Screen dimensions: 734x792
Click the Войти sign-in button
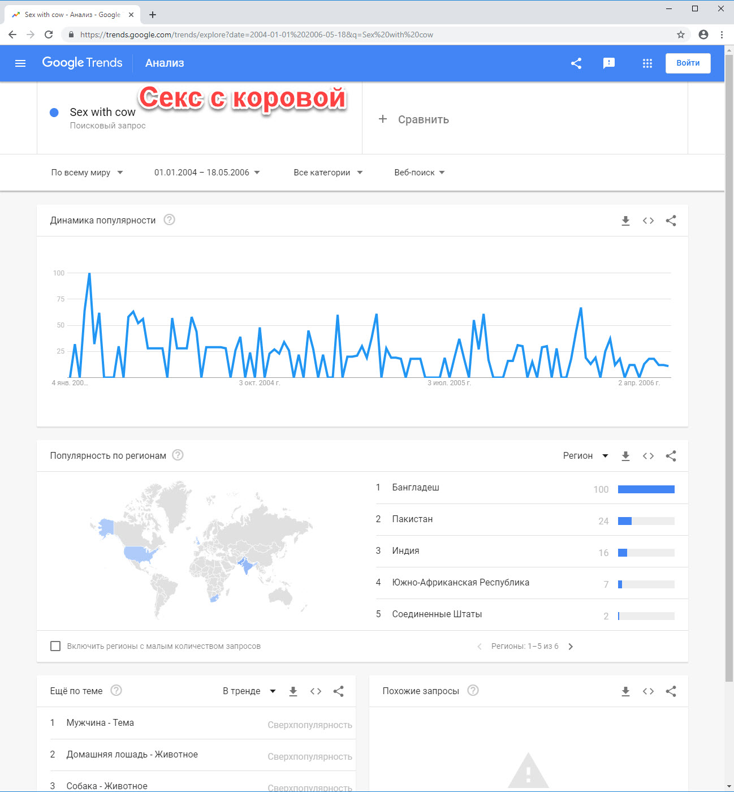coord(688,63)
